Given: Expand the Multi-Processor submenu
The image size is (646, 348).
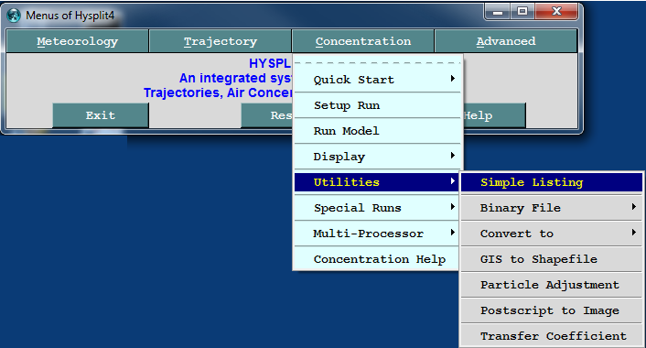Looking at the screenshot, I should click(x=377, y=234).
